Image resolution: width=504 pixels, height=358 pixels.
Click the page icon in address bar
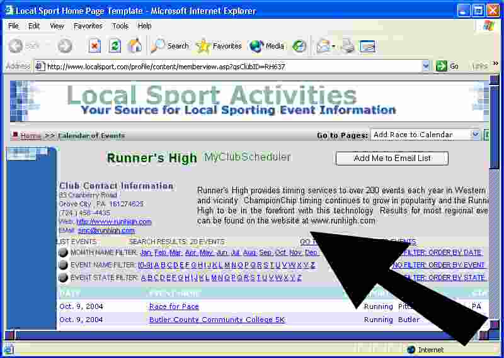(x=40, y=67)
